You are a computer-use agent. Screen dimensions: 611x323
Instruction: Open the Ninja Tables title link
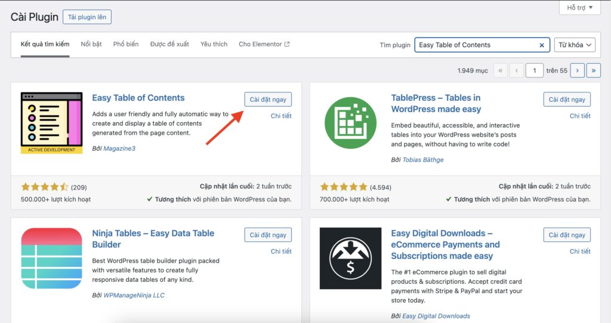pos(153,239)
